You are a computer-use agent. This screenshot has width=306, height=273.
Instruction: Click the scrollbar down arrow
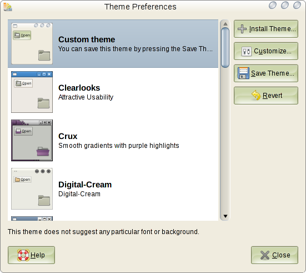(225, 216)
